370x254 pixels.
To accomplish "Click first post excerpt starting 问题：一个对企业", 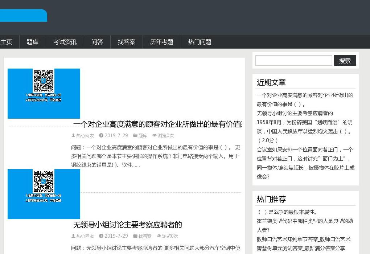I will [x=156, y=156].
